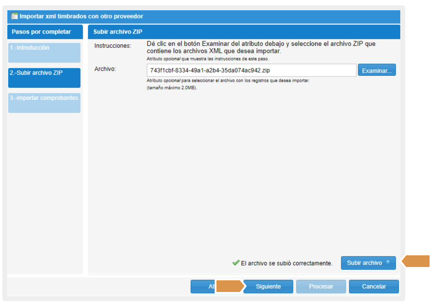
Task: Click the Pasos por completar header
Action: coord(41,32)
